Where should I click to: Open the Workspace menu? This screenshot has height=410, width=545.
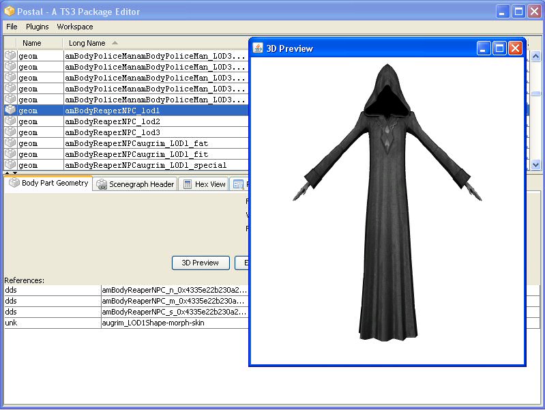(x=75, y=27)
